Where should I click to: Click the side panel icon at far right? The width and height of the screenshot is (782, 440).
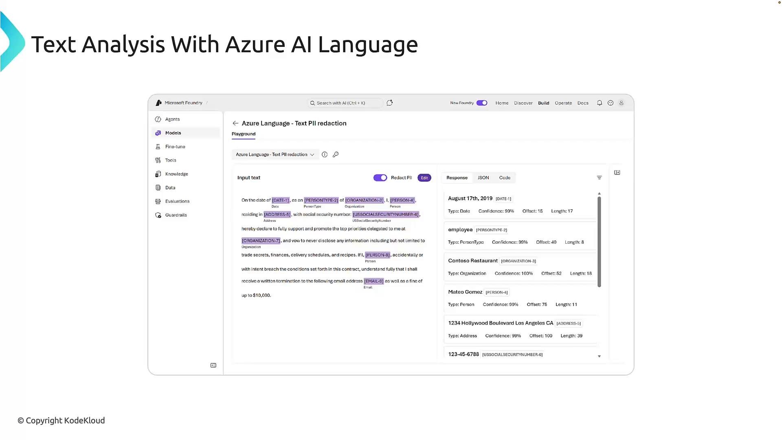coord(617,173)
